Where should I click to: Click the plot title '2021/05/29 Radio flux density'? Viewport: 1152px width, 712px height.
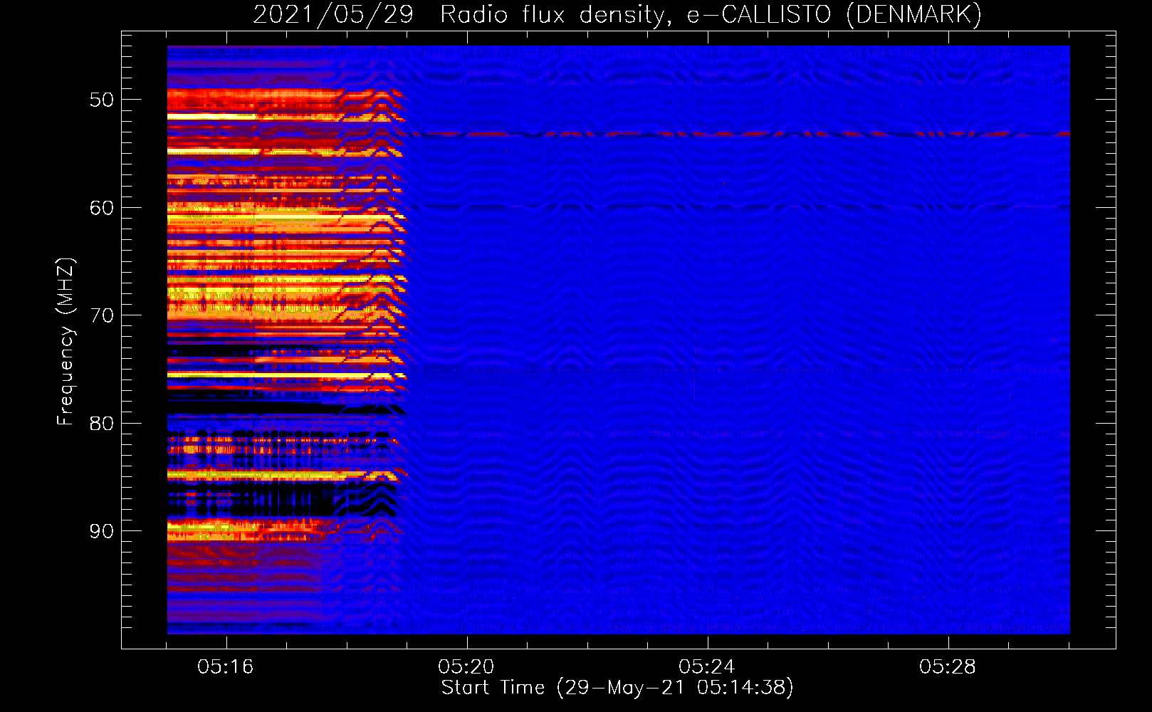(462, 15)
